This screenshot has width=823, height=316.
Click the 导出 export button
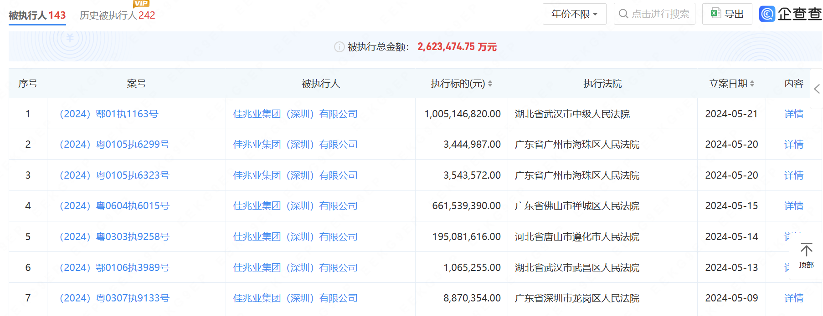pyautogui.click(x=727, y=14)
